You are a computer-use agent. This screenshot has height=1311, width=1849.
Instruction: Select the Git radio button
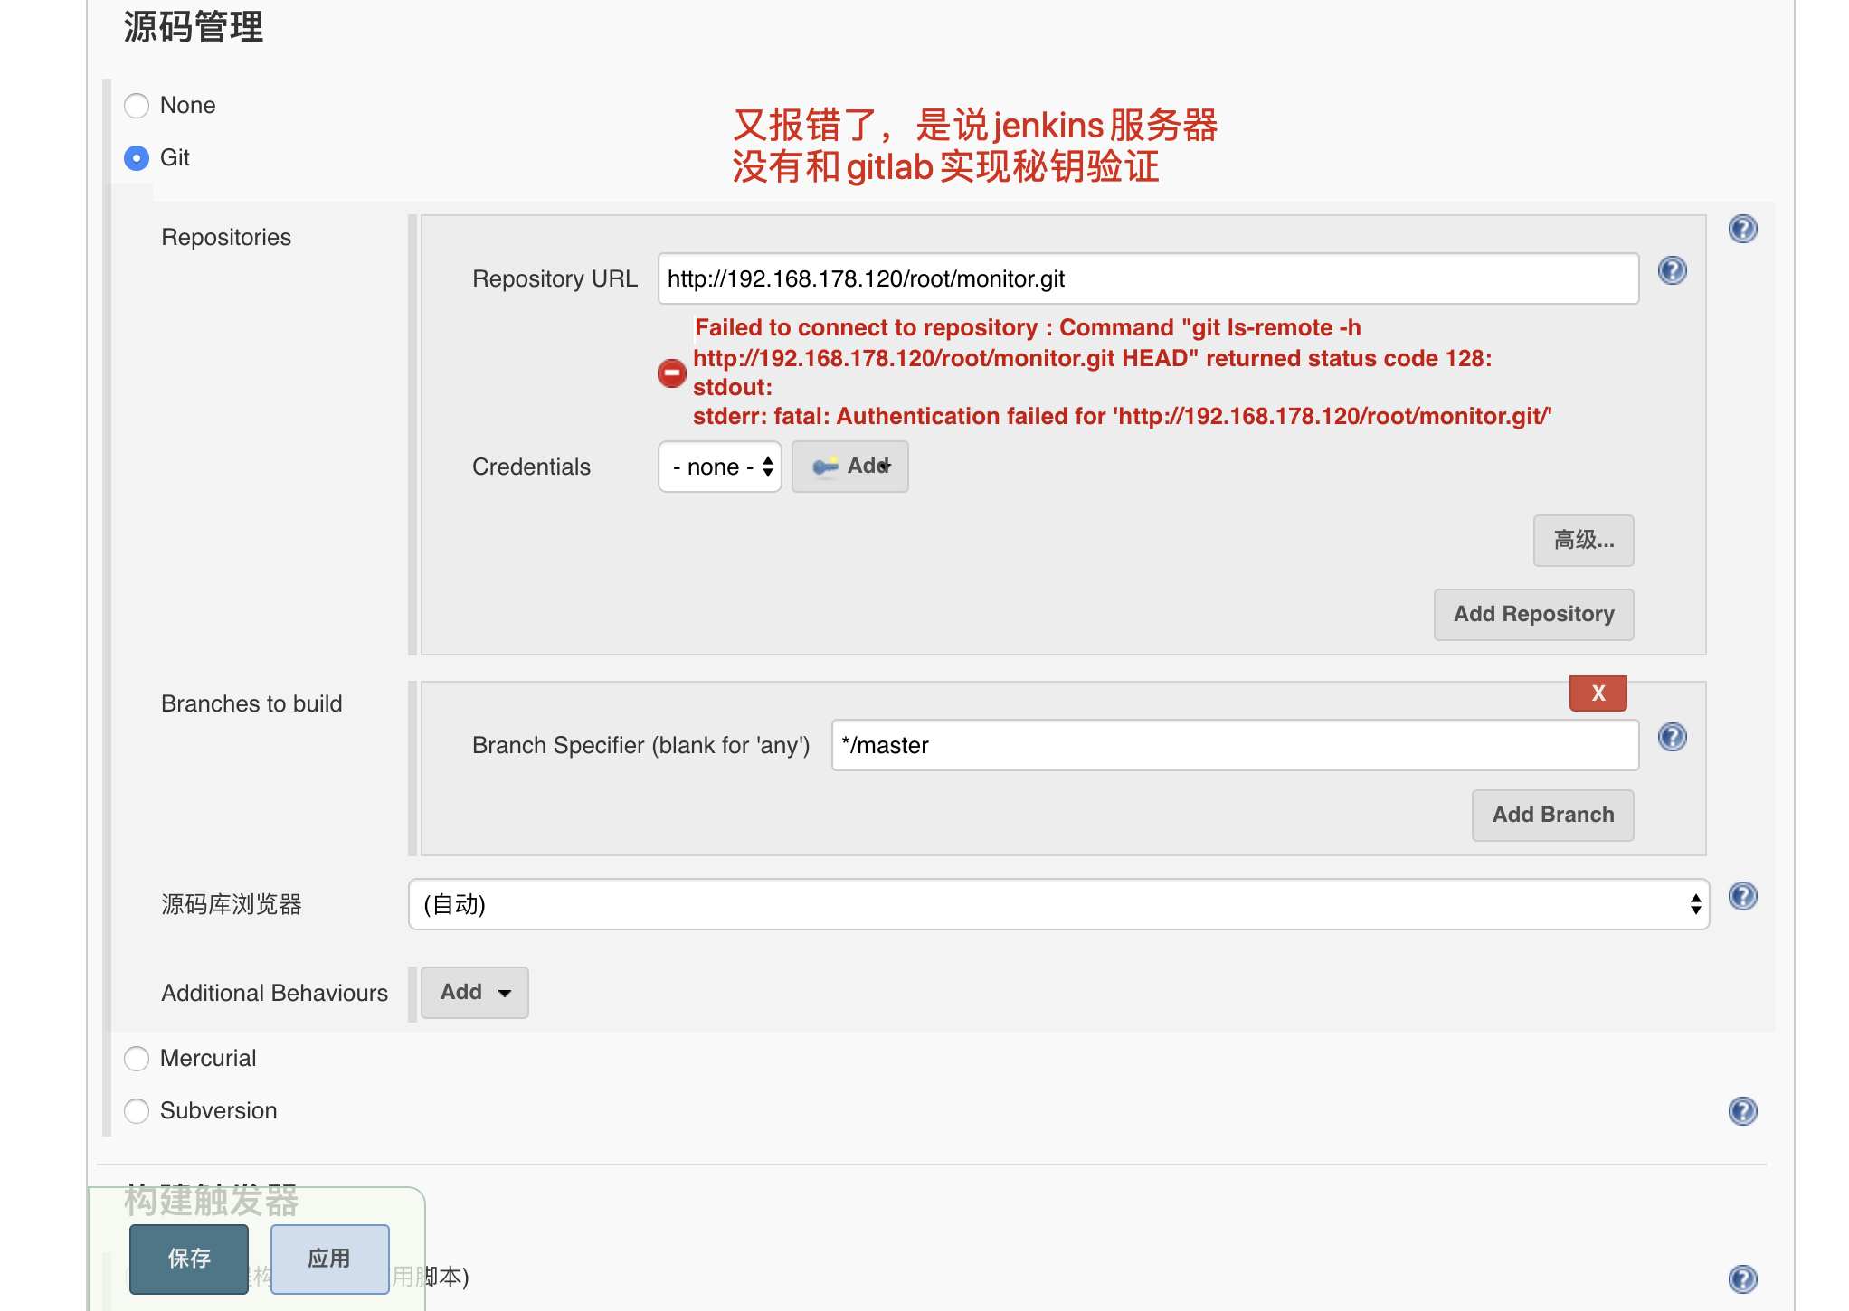click(x=137, y=158)
